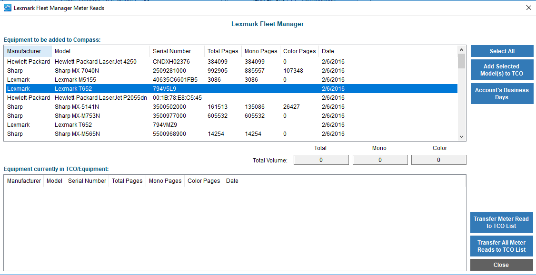Click serial number CNDXH02376

pyautogui.click(x=171, y=62)
